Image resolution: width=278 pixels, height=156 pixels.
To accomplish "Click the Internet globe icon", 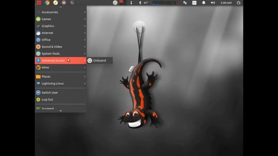I will 38,33.
